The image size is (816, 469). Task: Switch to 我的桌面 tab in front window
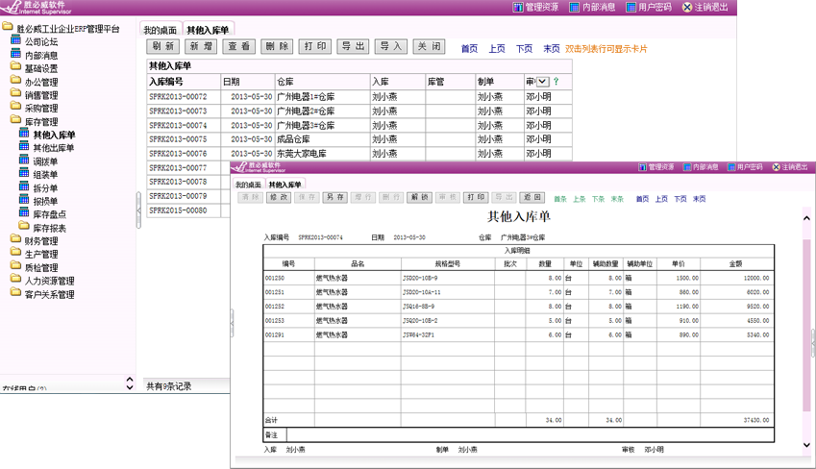coord(248,185)
